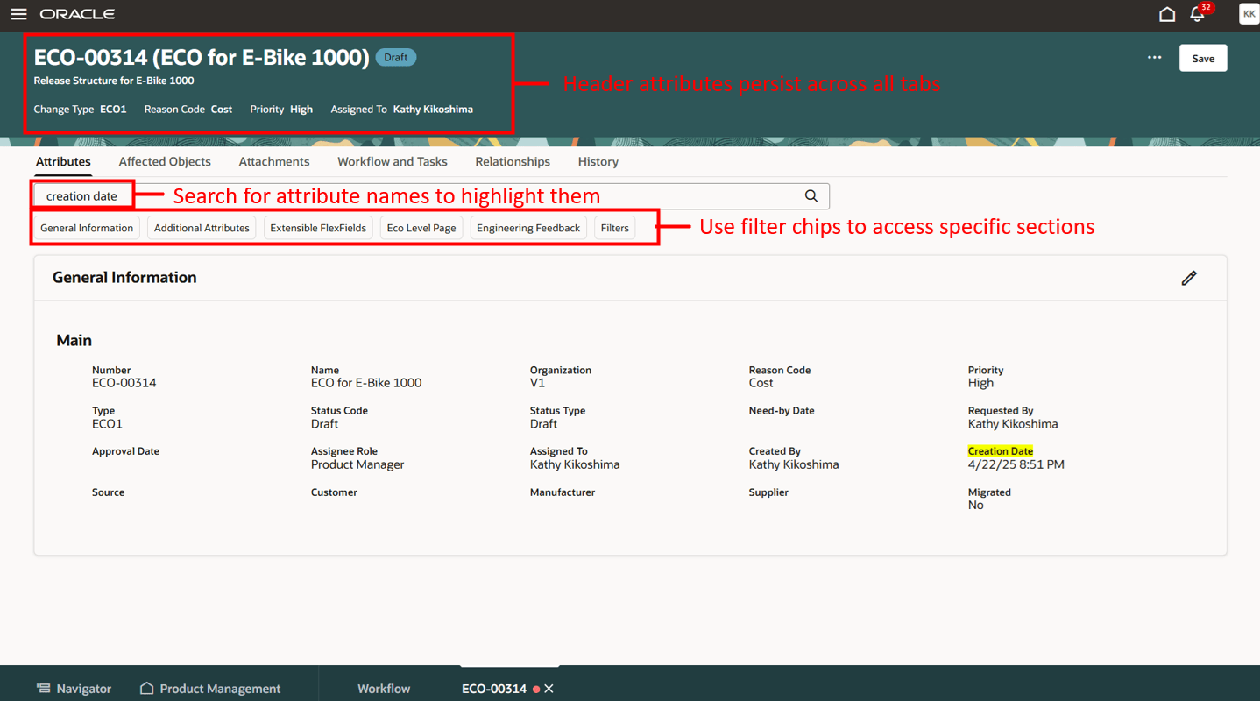View the History tab
The height and width of the screenshot is (701, 1260).
pos(598,162)
